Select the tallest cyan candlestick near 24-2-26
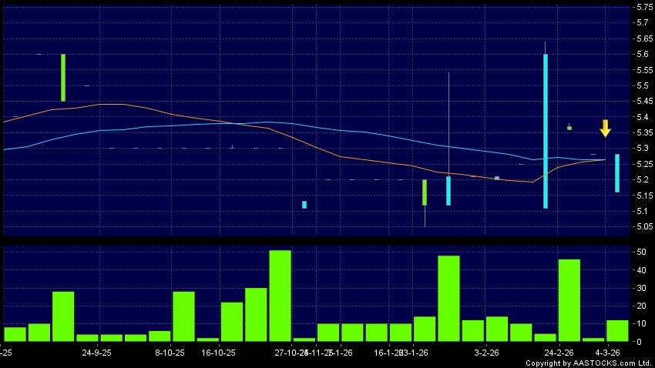The image size is (655, 368). (x=546, y=131)
